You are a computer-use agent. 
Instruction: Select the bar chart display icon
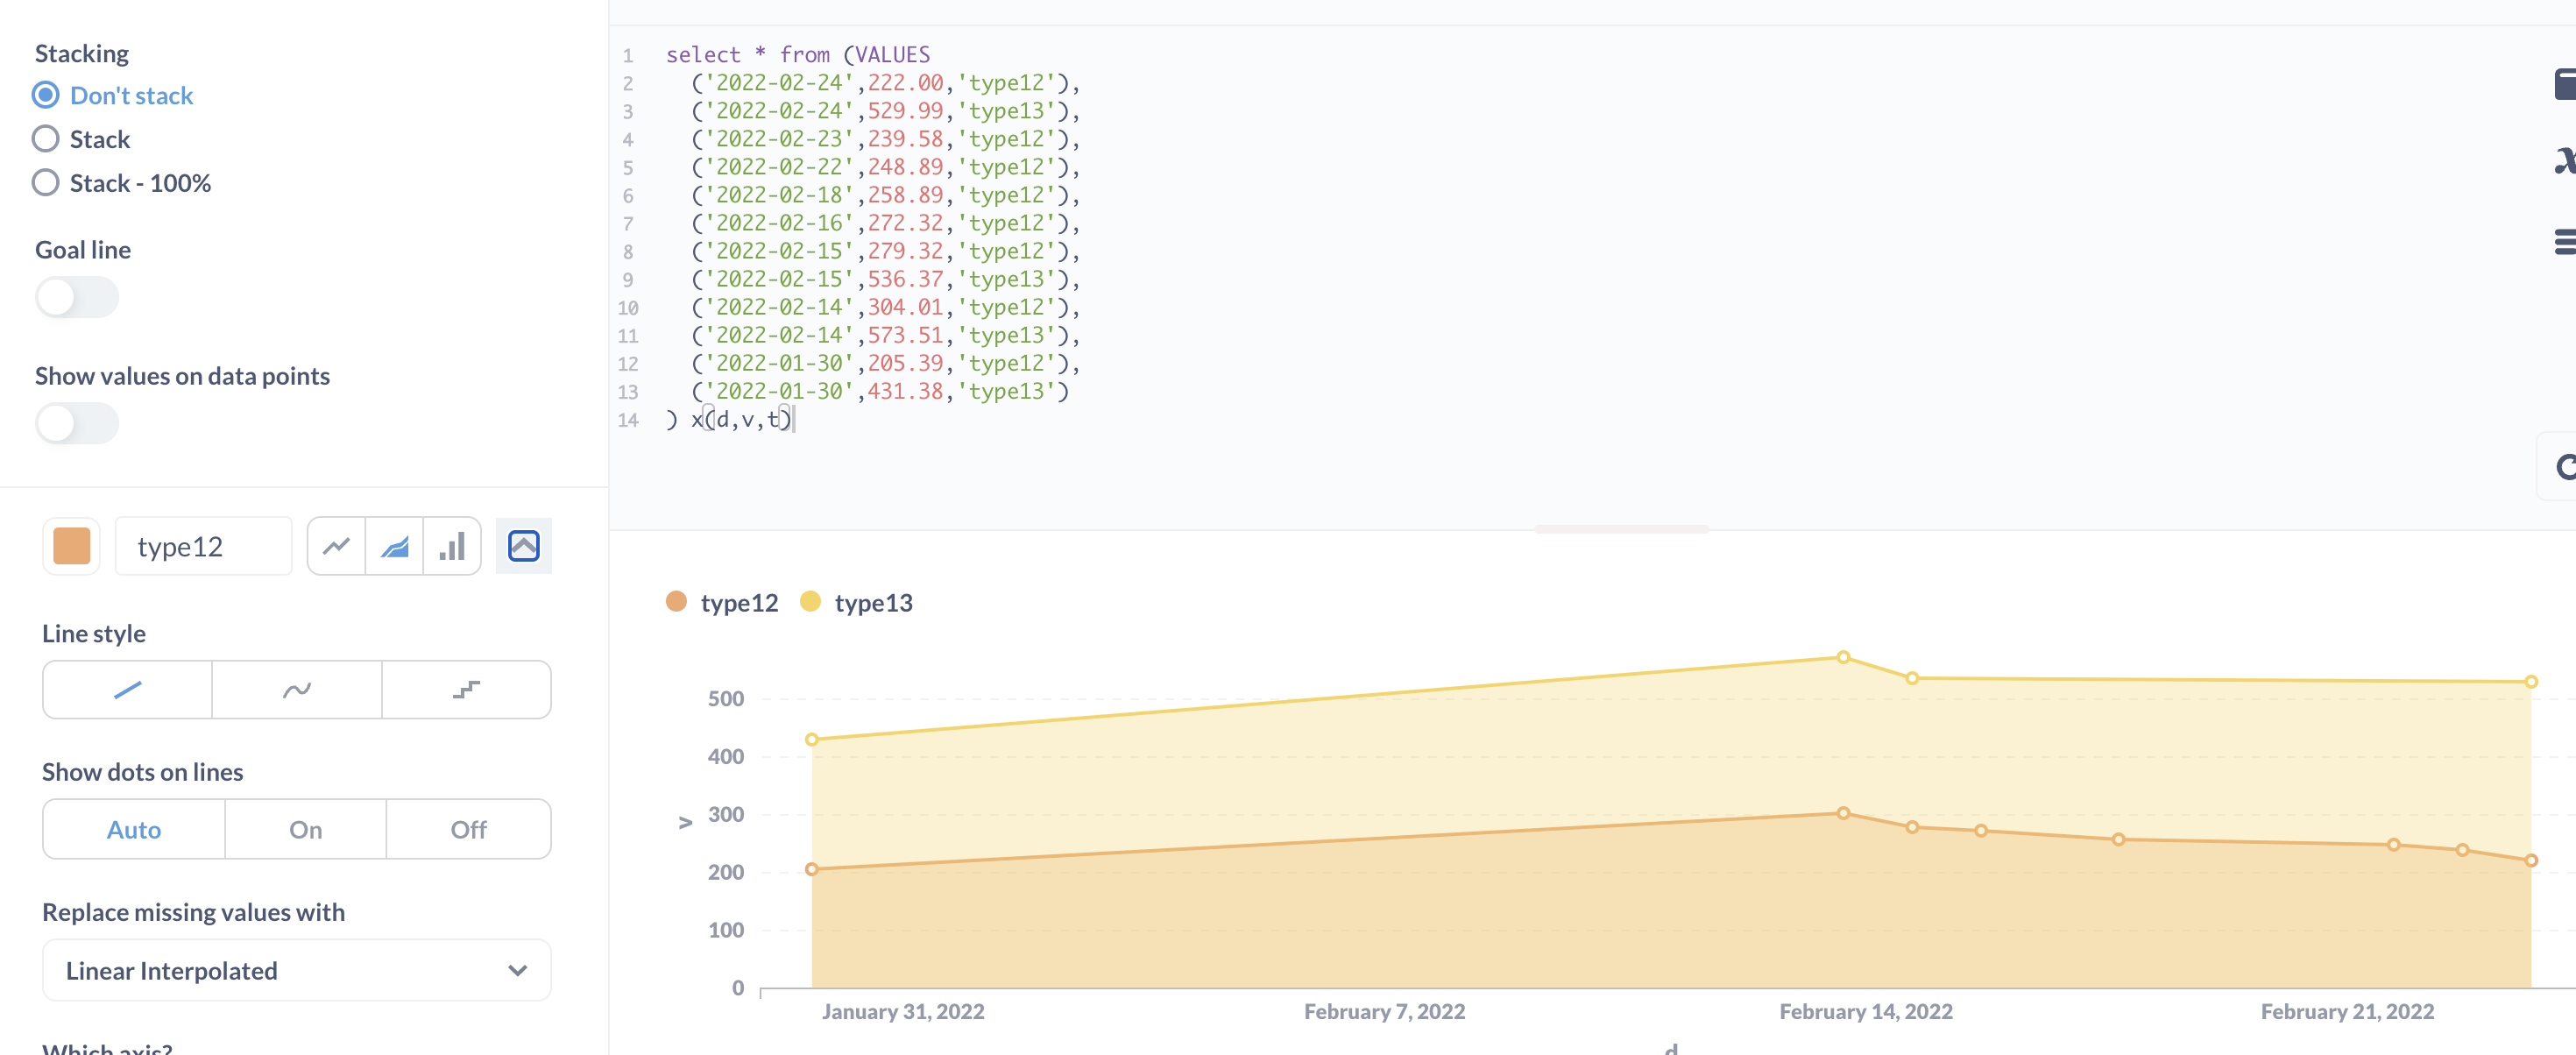(452, 546)
